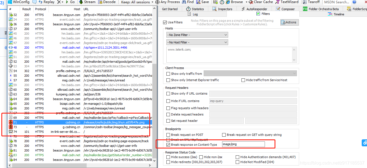Toggle Stream mode
The width and height of the screenshot is (367, 168).
pyautogui.click(x=87, y=2)
